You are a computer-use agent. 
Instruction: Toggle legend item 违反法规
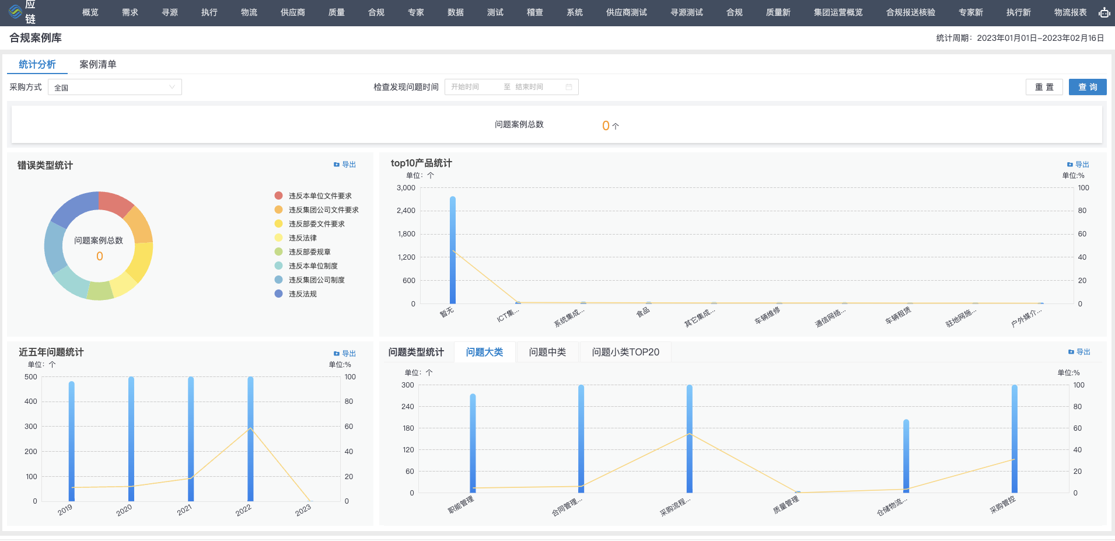pos(295,294)
